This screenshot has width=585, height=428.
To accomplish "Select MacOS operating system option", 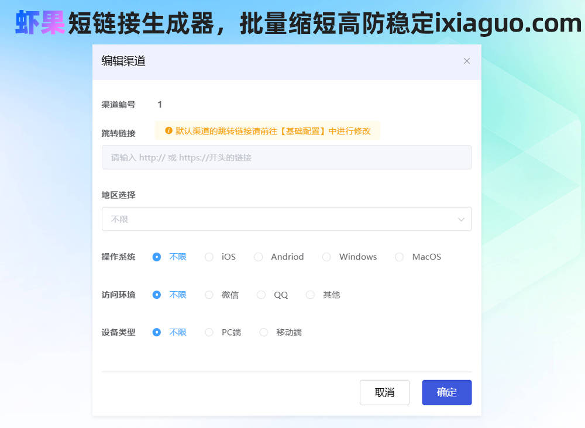I will click(418, 257).
